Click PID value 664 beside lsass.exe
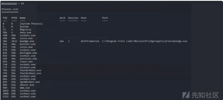Image resolution: width=223 pixels, height=100 pixels. (x=5, y=62)
